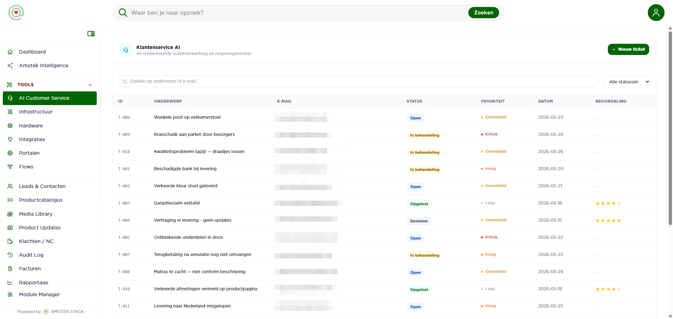Open Amotek Intelligence in the sidebar
The image size is (673, 319).
point(50,65)
